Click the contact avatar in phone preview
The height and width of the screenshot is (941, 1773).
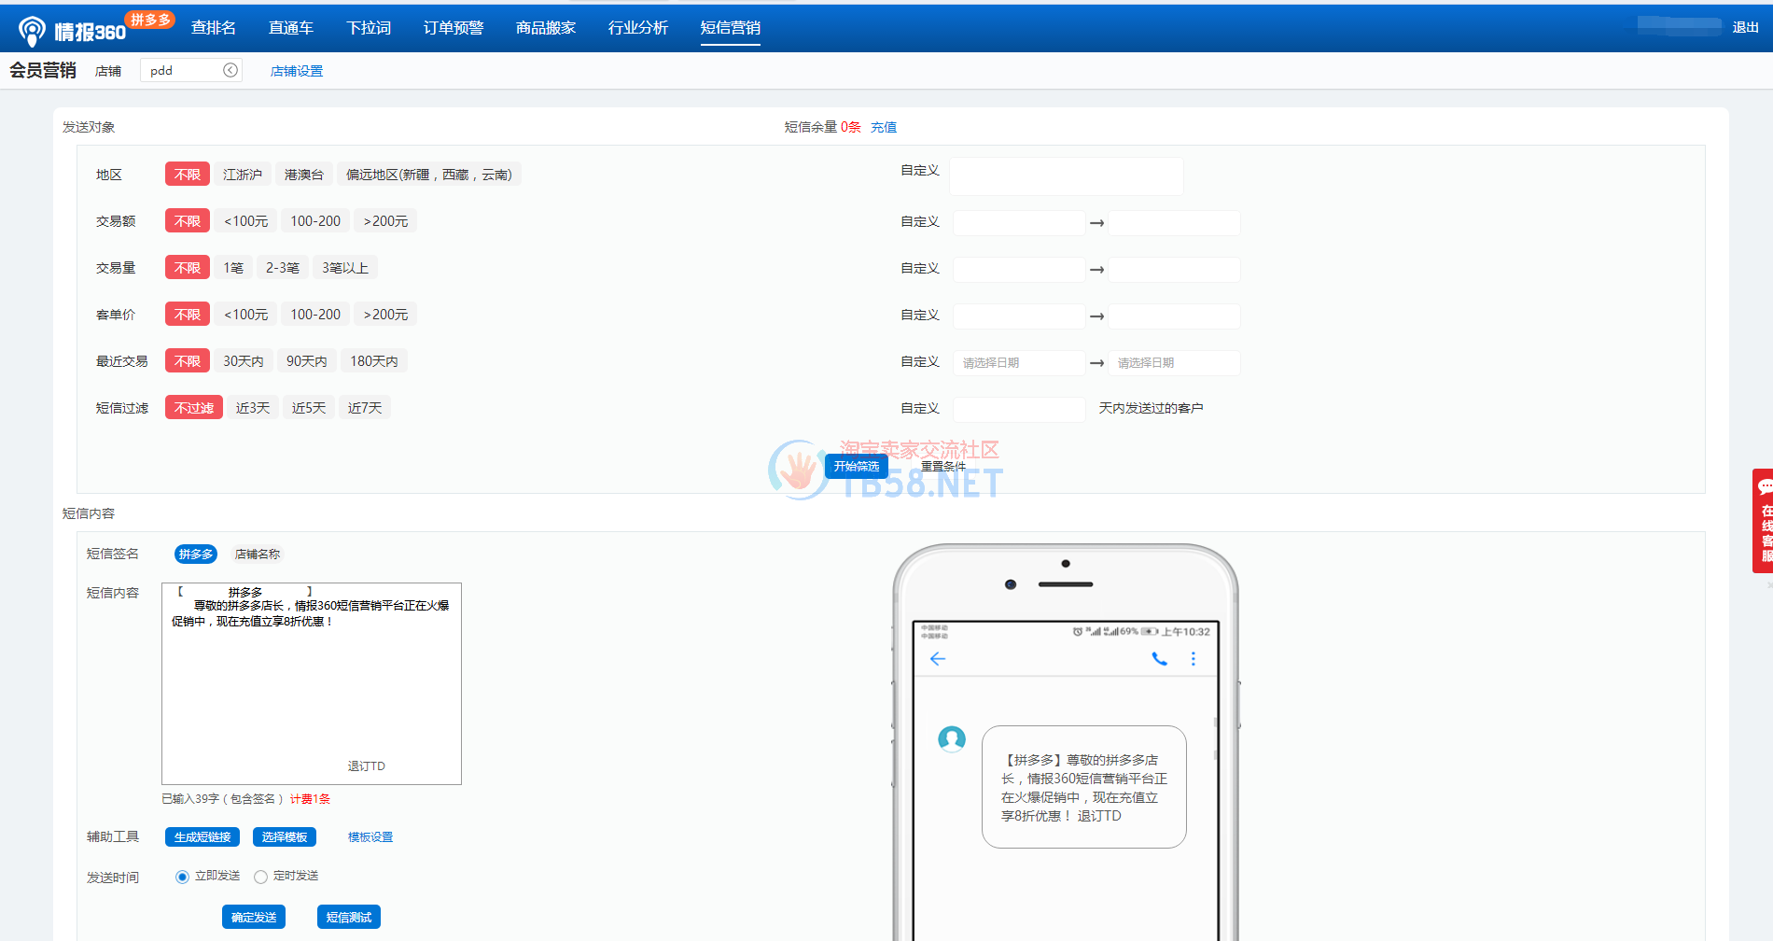coord(952,739)
